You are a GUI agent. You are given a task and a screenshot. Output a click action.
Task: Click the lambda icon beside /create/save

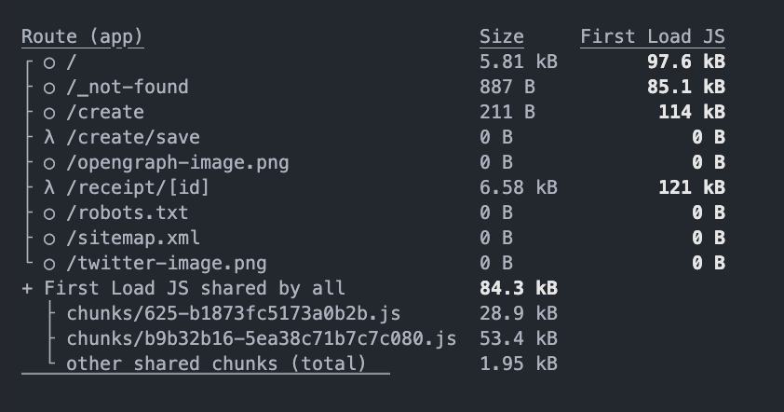(49, 138)
